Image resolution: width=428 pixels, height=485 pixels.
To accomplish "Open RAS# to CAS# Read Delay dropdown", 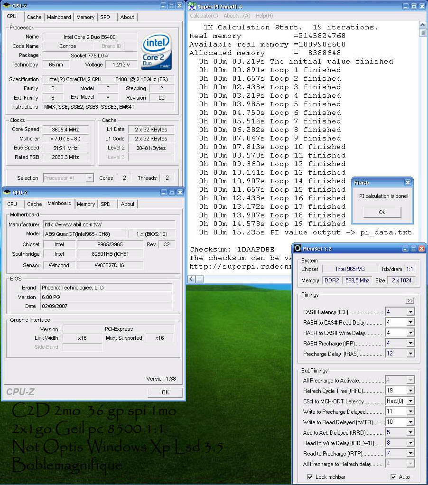I will point(410,322).
